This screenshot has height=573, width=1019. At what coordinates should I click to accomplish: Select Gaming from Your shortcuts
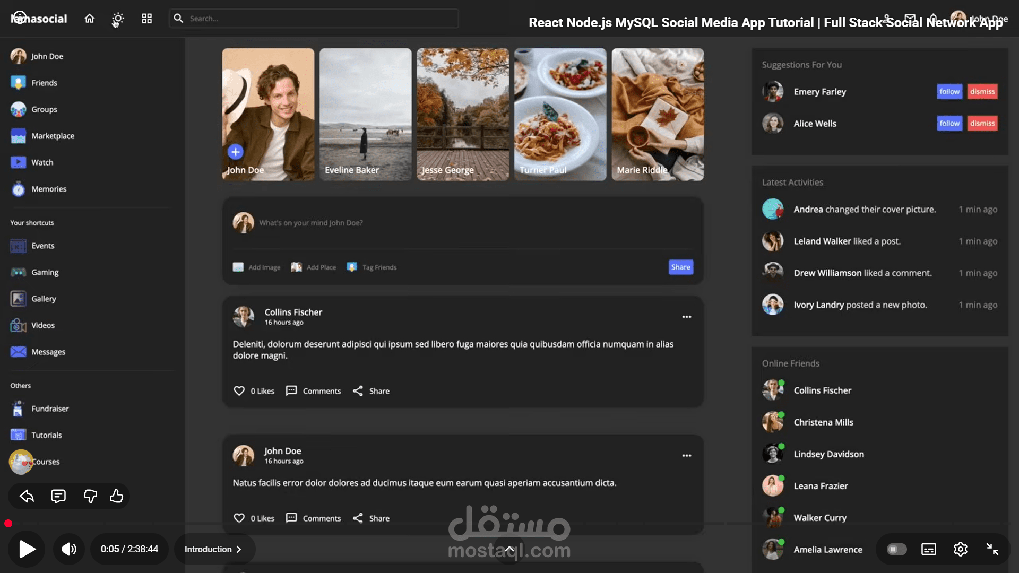pyautogui.click(x=18, y=272)
